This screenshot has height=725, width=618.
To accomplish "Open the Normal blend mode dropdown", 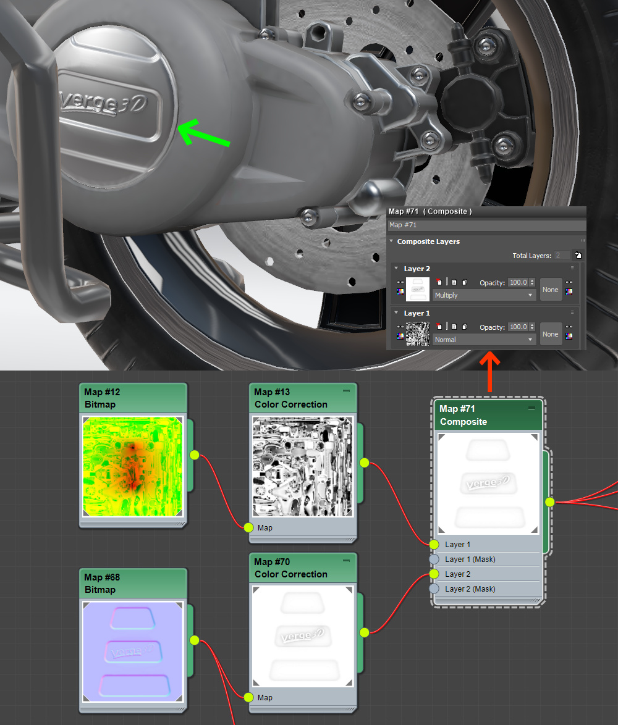I will [x=485, y=340].
